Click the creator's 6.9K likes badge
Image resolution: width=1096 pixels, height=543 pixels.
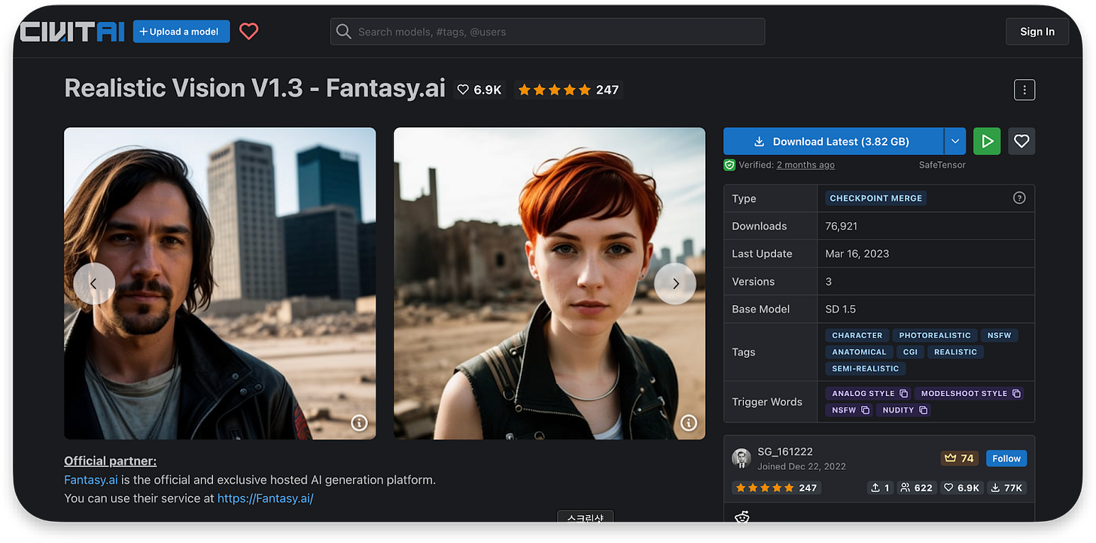coord(962,487)
